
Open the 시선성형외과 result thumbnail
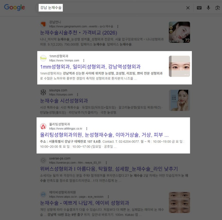179,100
